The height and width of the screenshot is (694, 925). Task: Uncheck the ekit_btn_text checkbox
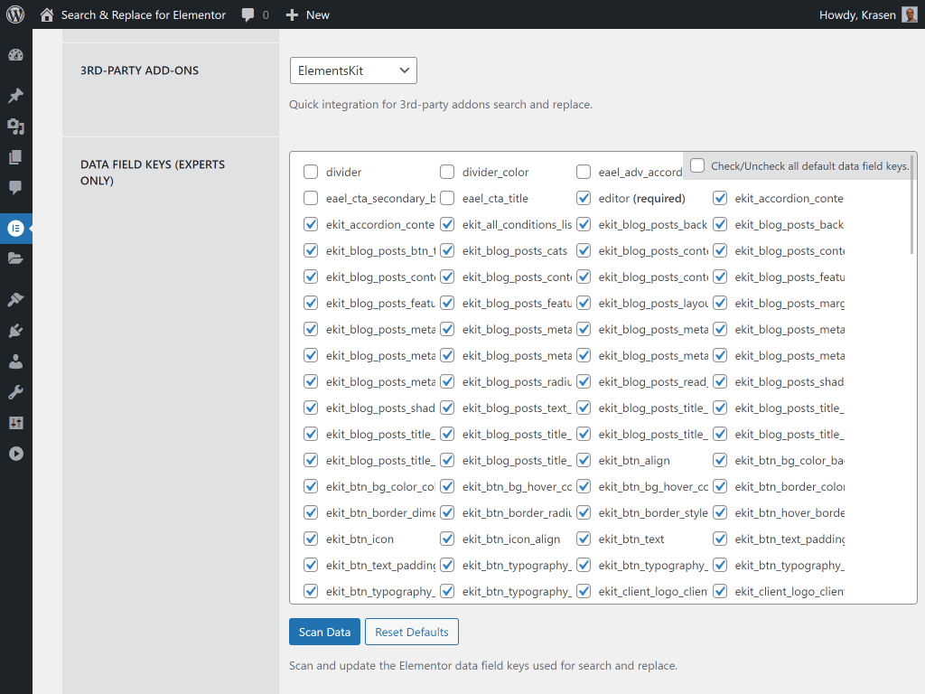pyautogui.click(x=584, y=539)
